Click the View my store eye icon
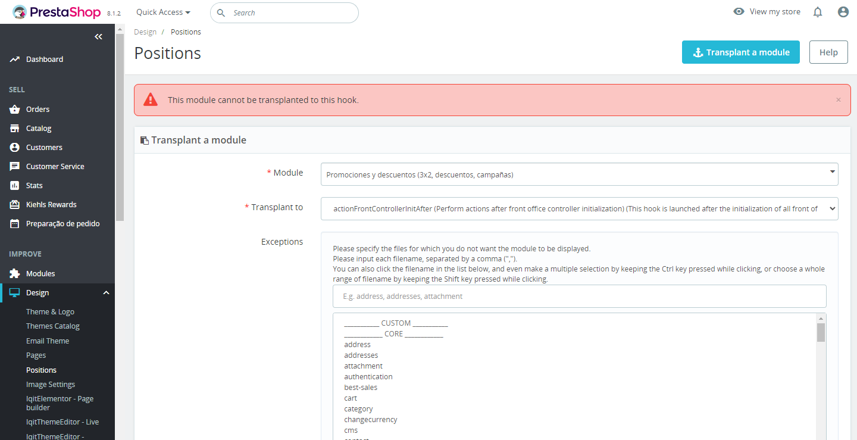Image resolution: width=857 pixels, height=440 pixels. (x=739, y=12)
